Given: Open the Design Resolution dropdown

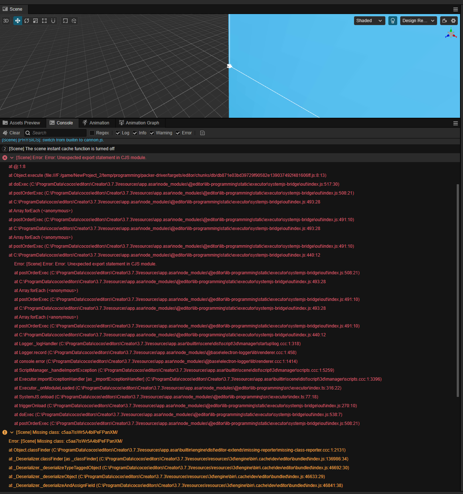Looking at the screenshot, I should point(418,21).
